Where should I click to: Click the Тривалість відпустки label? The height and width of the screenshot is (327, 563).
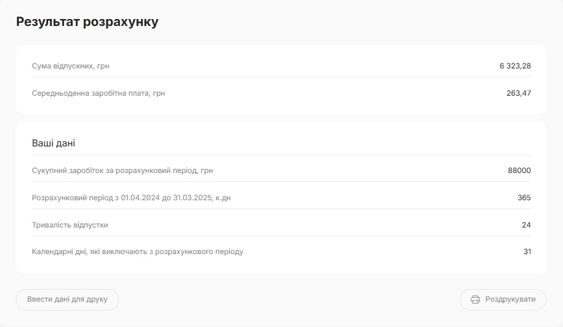[70, 225]
